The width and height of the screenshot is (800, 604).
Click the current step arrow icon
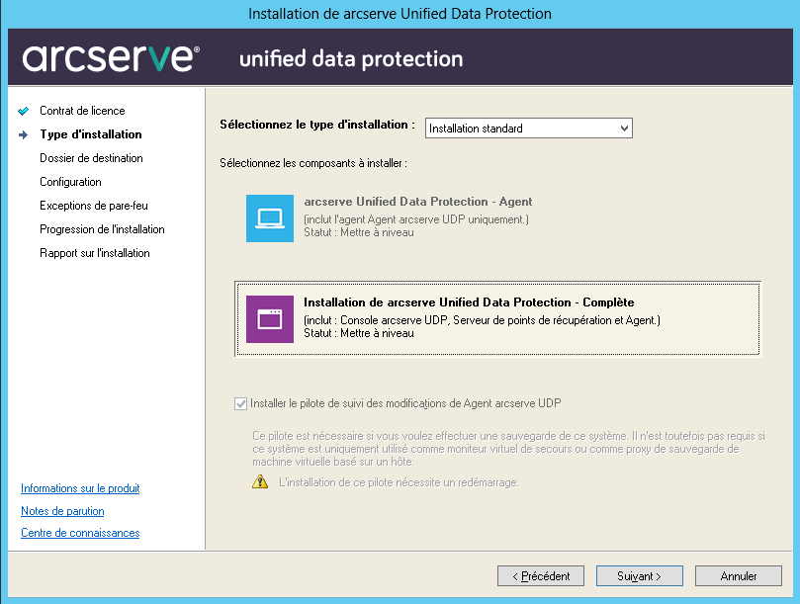coord(24,134)
